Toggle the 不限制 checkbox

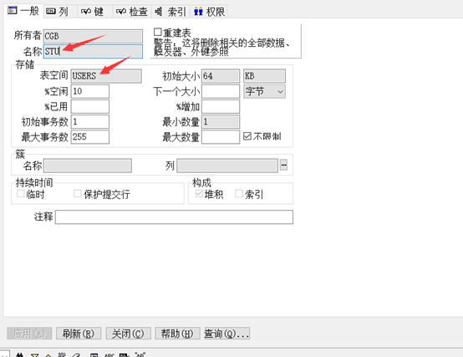tap(247, 136)
